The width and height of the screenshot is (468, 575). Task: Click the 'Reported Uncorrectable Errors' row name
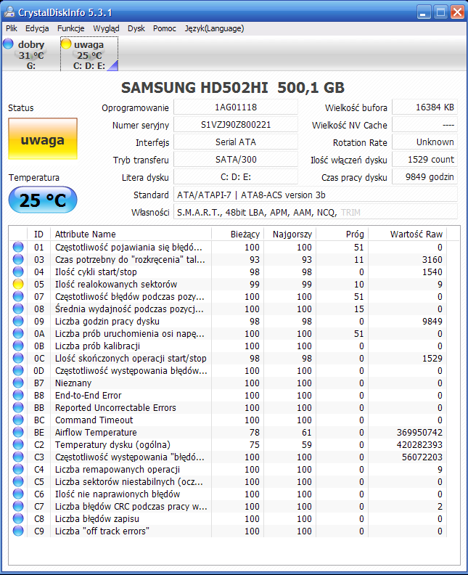tap(115, 408)
